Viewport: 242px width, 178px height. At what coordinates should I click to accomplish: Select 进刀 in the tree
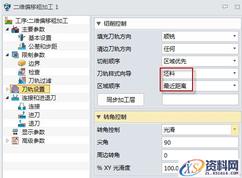point(34,115)
